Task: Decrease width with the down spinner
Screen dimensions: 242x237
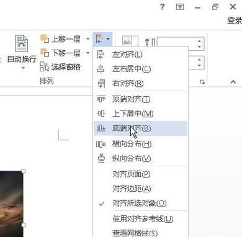Action: coord(199,66)
